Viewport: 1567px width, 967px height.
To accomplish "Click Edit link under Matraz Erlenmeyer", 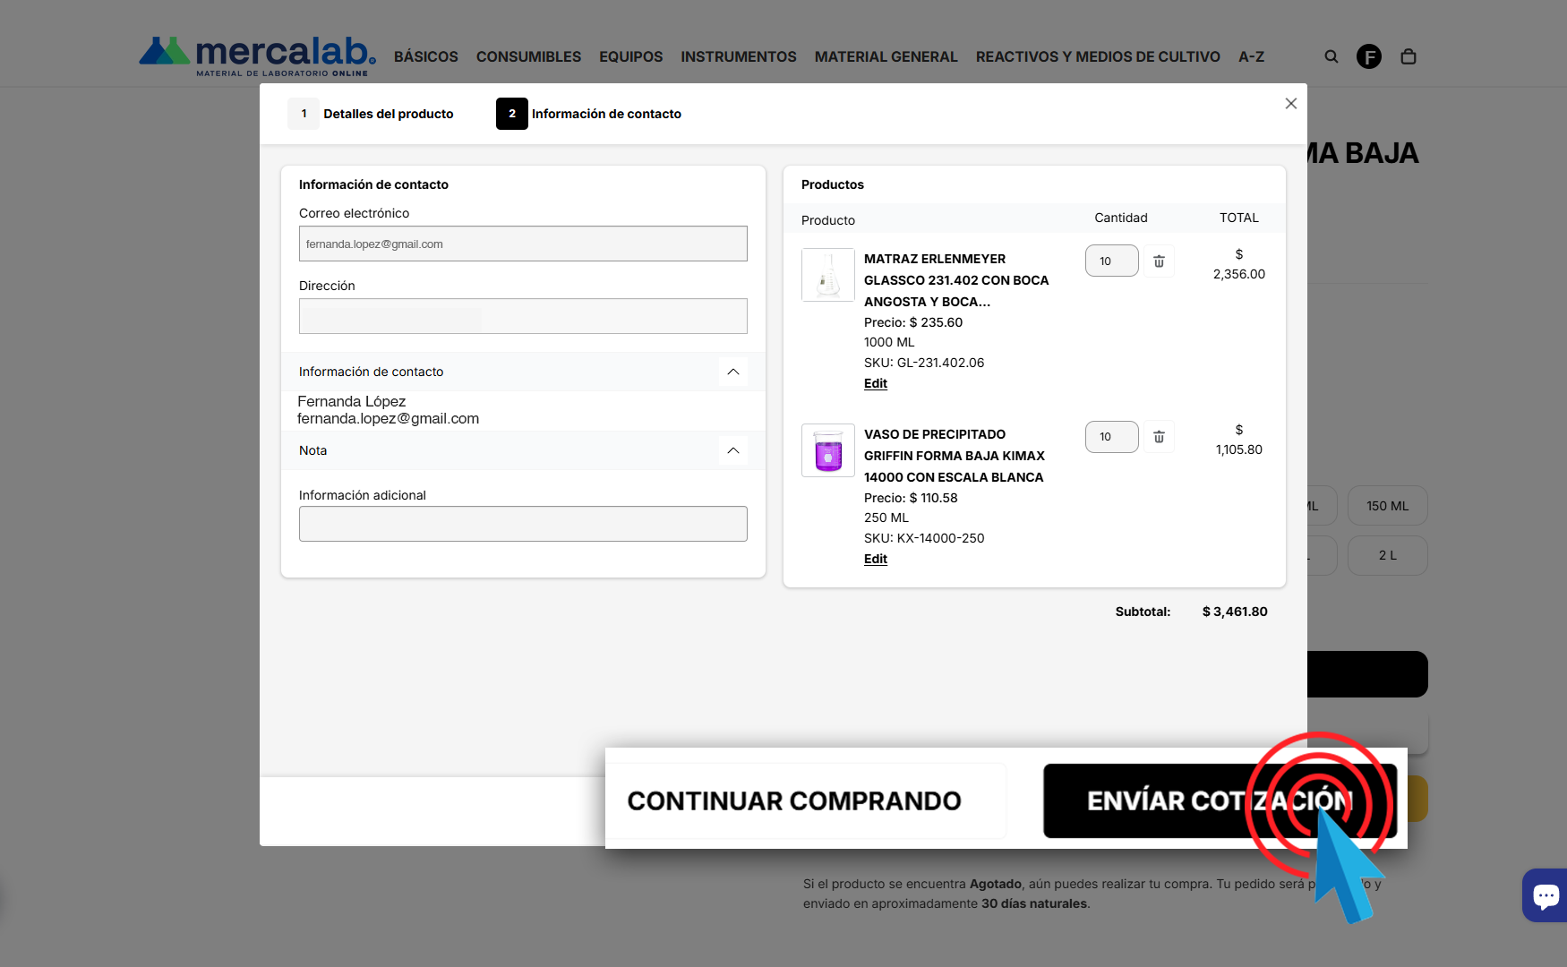I will pos(875,383).
